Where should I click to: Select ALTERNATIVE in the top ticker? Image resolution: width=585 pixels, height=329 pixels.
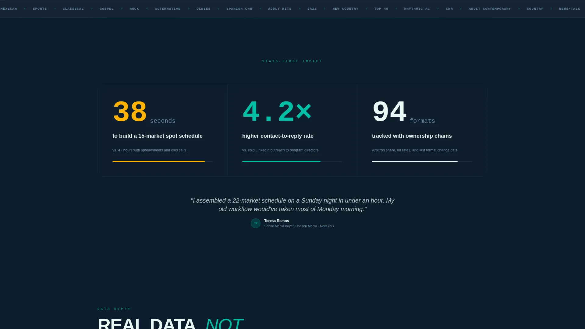point(168,9)
